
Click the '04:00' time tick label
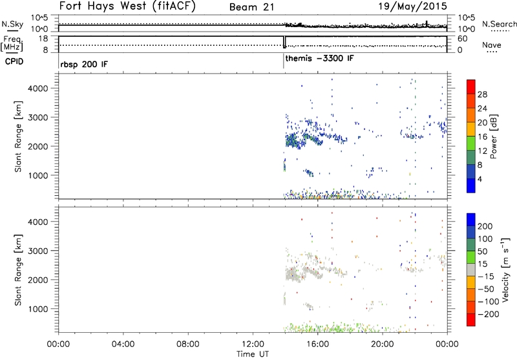click(123, 344)
